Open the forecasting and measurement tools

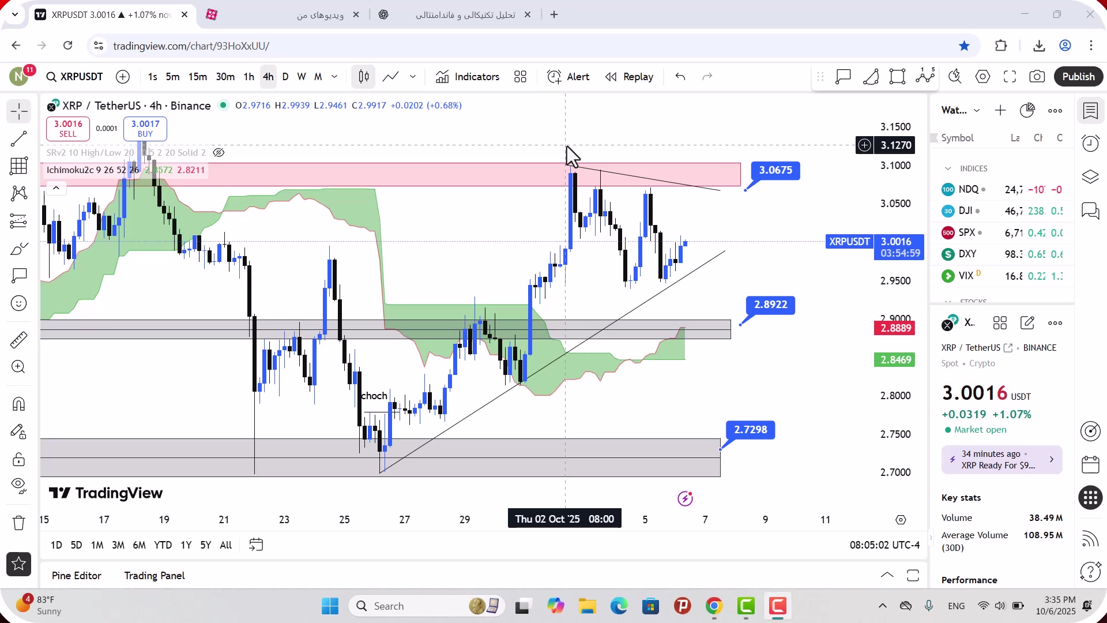(x=19, y=221)
